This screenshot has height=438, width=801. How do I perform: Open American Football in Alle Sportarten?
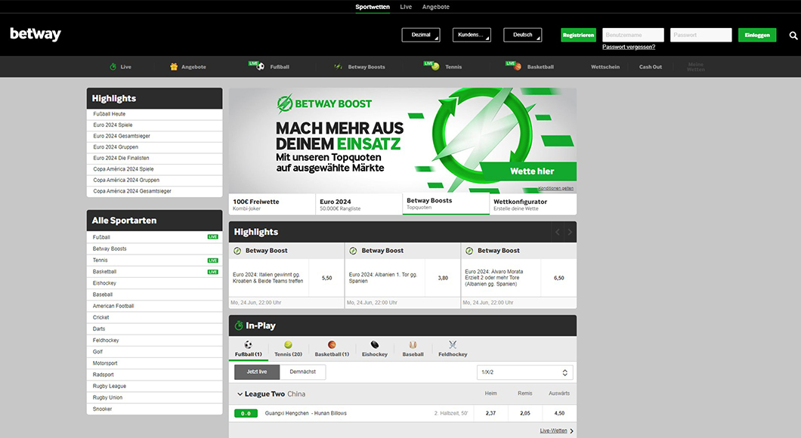point(154,307)
